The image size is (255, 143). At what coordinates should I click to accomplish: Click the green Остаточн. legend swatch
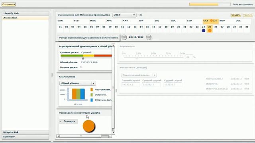pyautogui.click(x=92, y=95)
